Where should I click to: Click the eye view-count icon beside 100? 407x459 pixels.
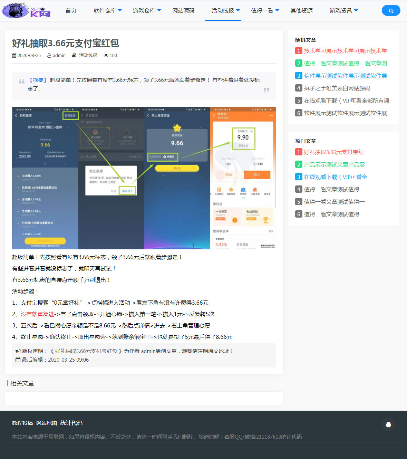[x=106, y=55]
